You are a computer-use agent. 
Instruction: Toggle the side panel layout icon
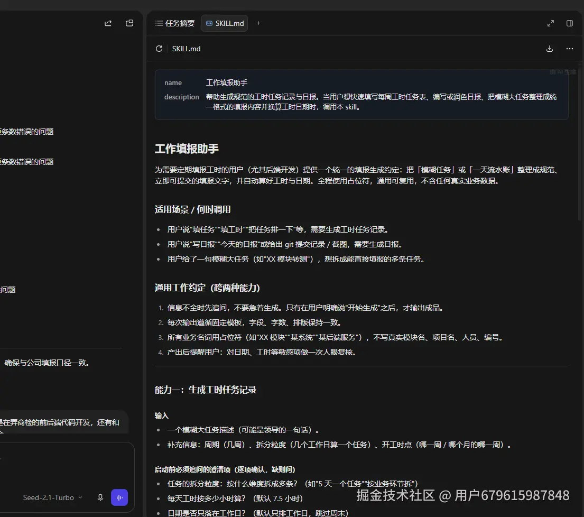[x=570, y=23]
